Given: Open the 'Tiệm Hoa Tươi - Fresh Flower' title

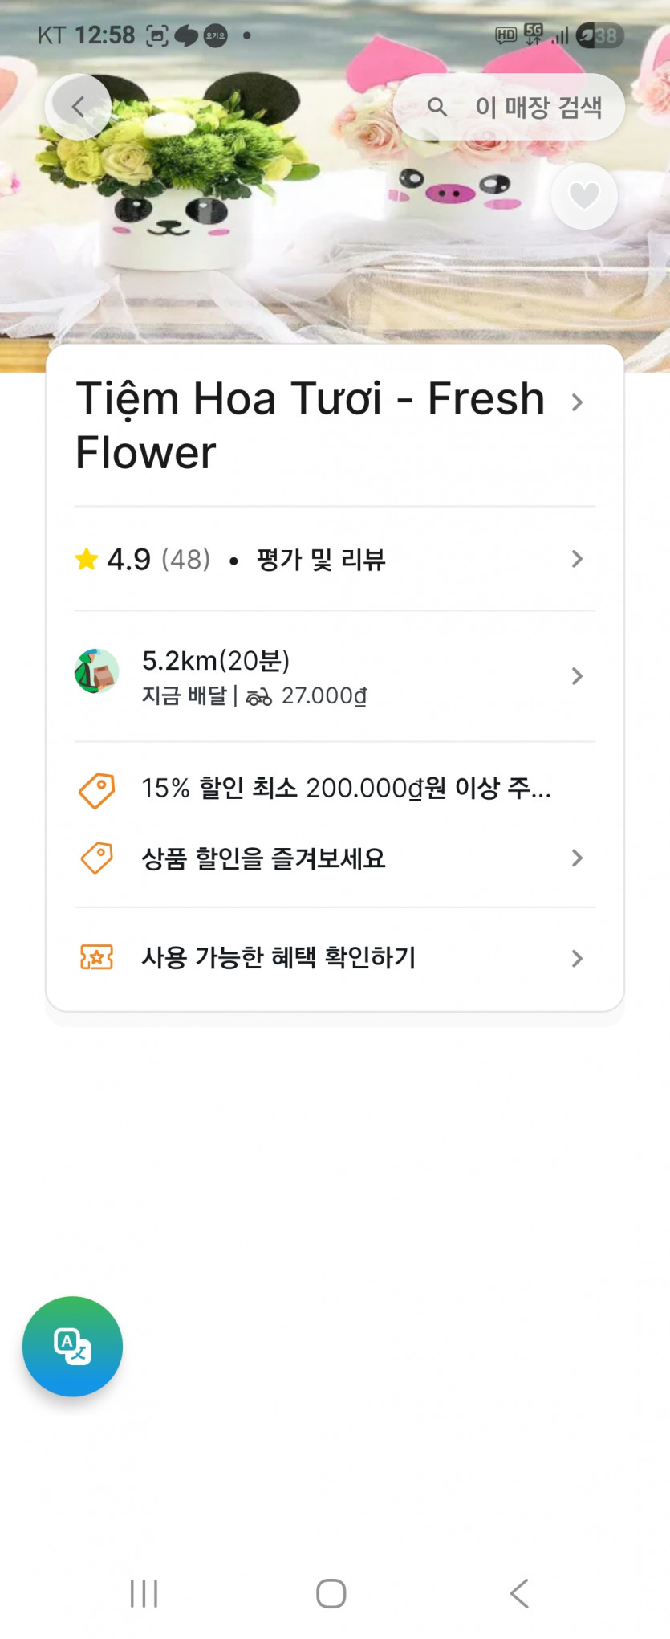Looking at the screenshot, I should pyautogui.click(x=310, y=425).
